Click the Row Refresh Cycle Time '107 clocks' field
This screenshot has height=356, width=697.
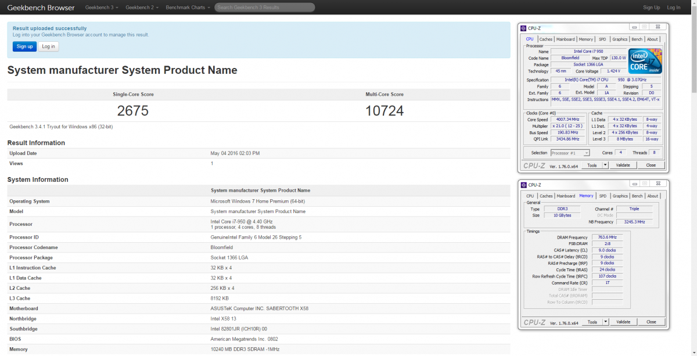[x=607, y=276]
